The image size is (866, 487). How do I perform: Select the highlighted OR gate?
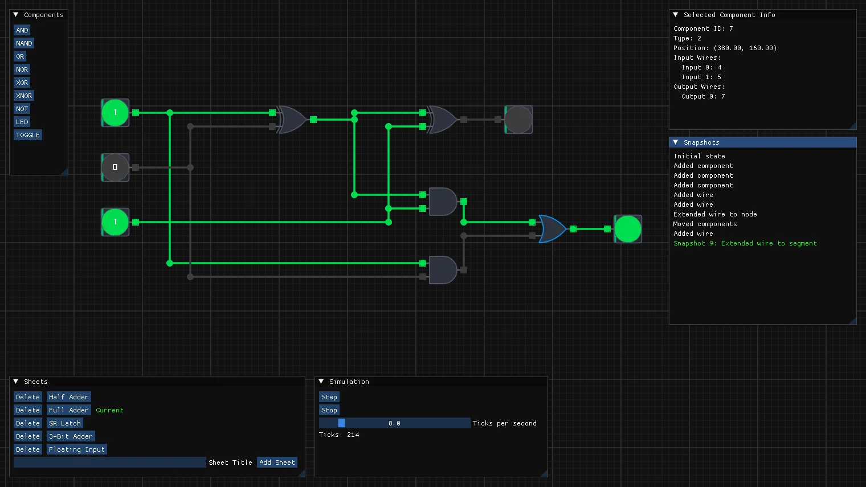[552, 229]
